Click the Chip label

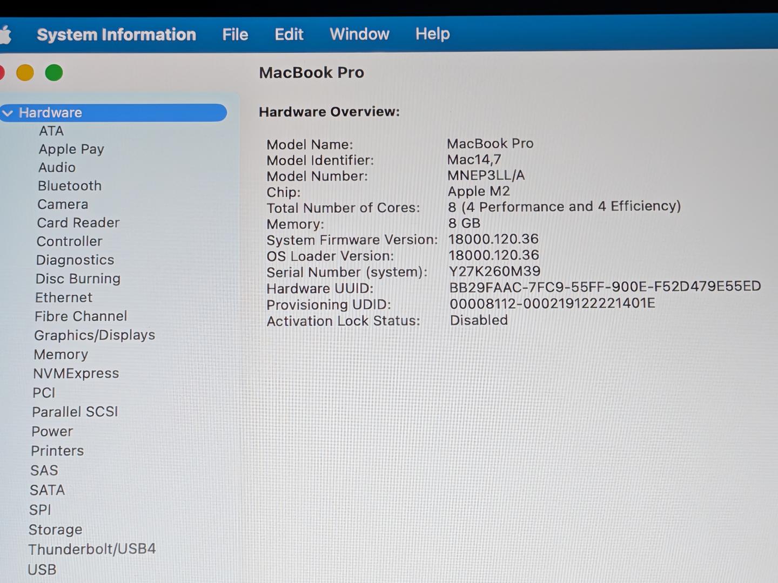283,192
